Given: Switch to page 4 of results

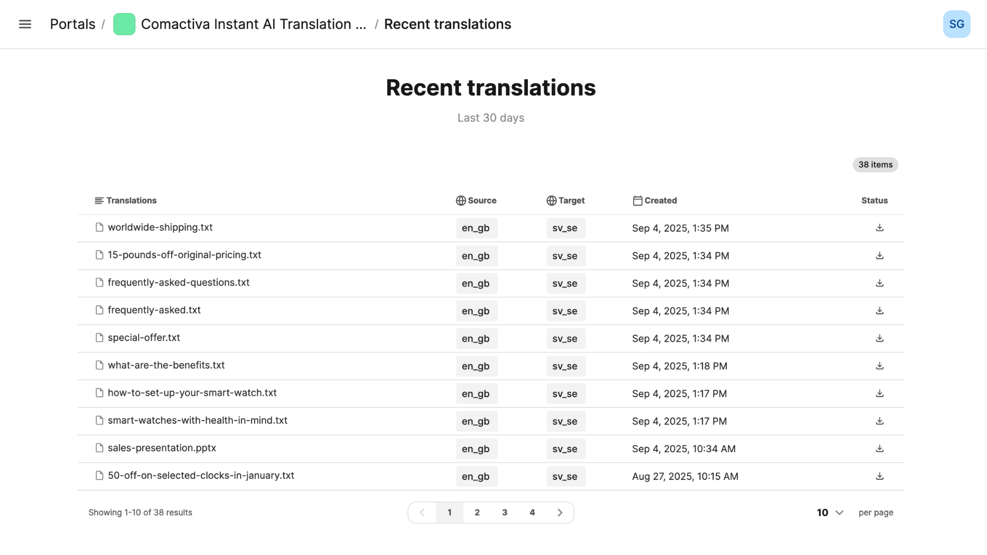Looking at the screenshot, I should pos(532,512).
